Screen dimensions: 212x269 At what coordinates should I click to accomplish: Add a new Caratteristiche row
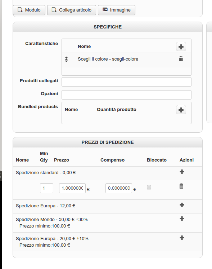[x=181, y=47]
